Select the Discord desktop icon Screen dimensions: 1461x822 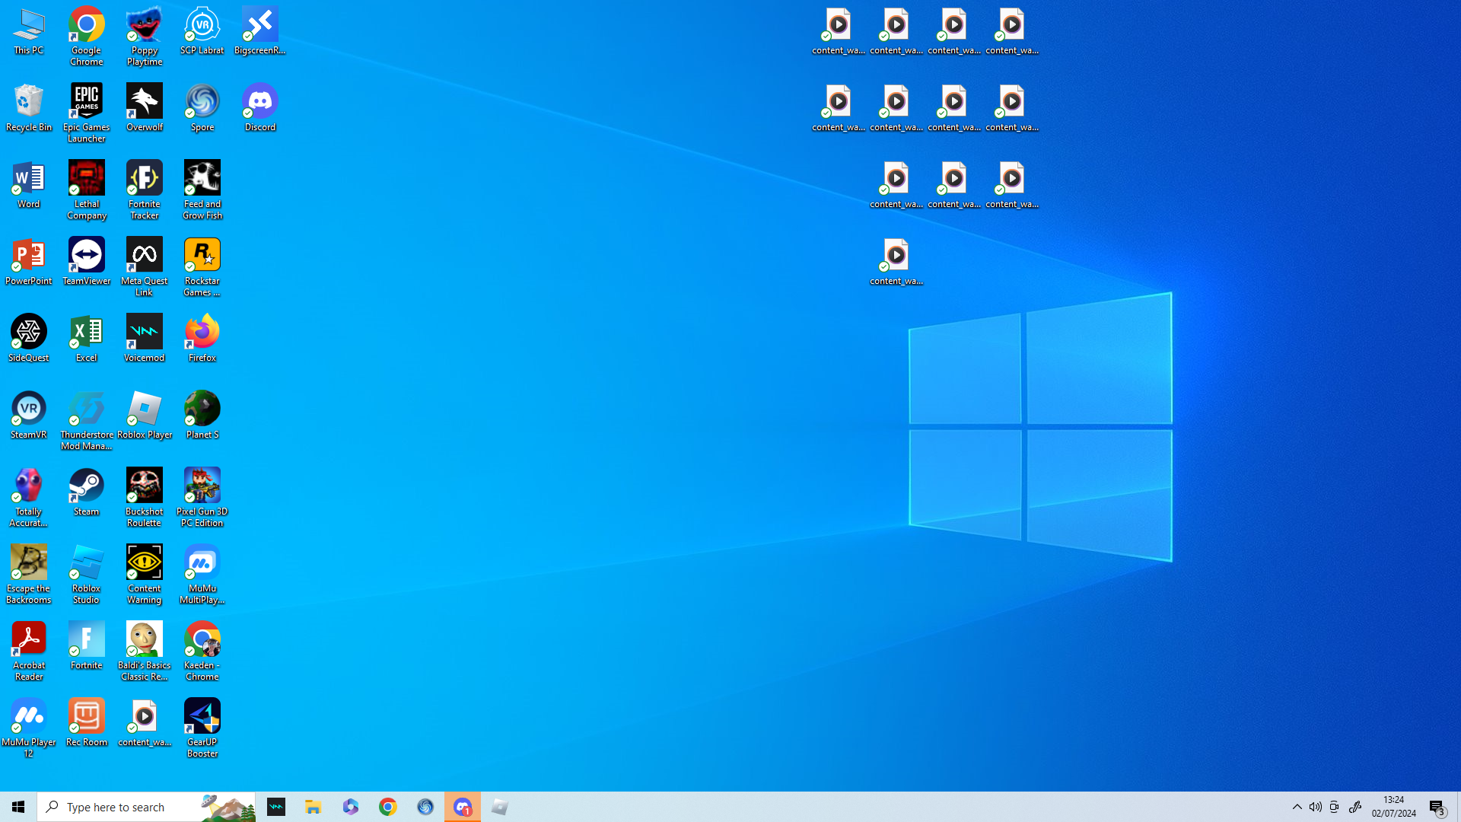tap(260, 107)
